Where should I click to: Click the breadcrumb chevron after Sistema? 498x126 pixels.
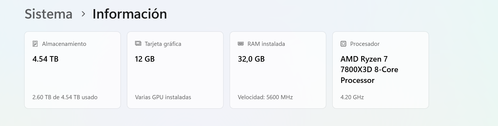(x=83, y=14)
